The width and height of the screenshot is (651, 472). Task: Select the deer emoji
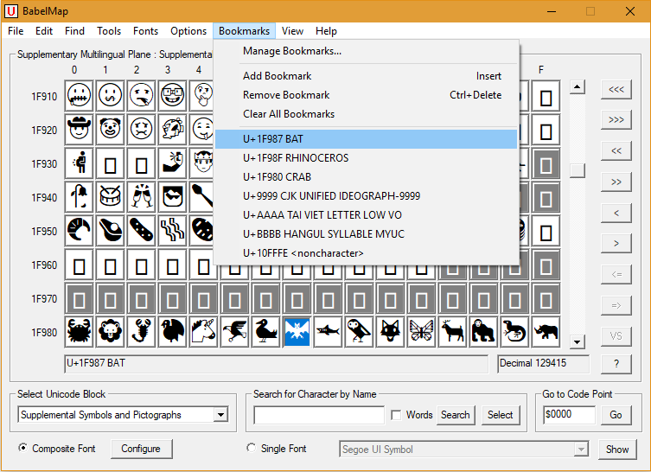452,332
